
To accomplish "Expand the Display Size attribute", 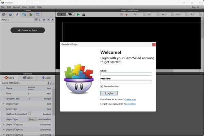I will tap(4, 104).
